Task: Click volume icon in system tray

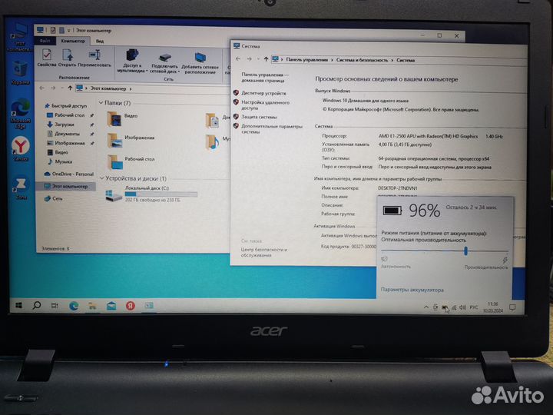Action: tap(462, 307)
